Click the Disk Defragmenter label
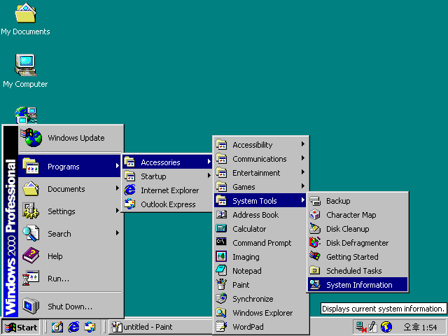 [357, 243]
